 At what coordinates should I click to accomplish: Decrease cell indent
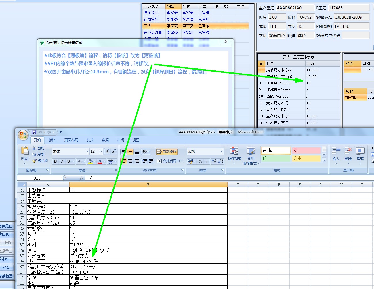144,161
